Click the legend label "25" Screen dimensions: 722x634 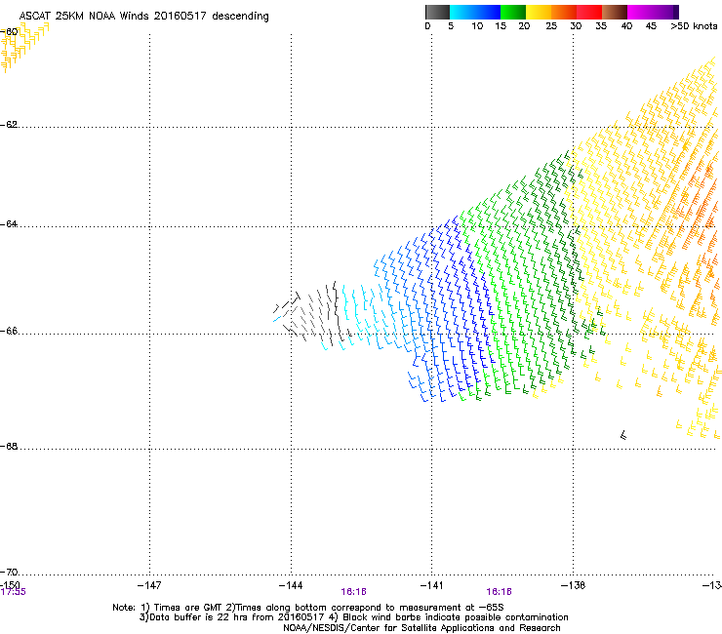[551, 26]
